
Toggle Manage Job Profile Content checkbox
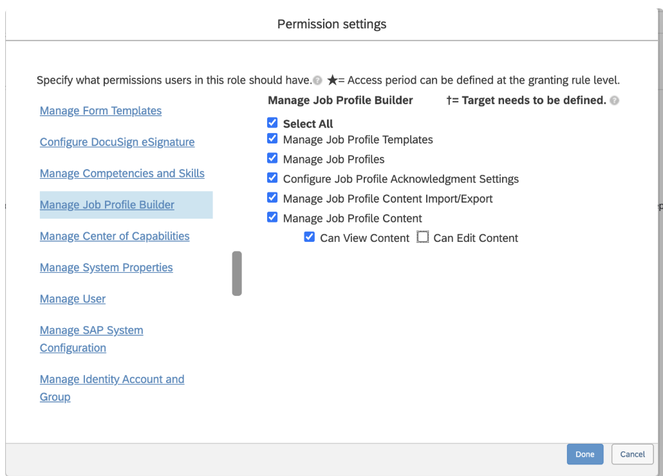pos(272,217)
